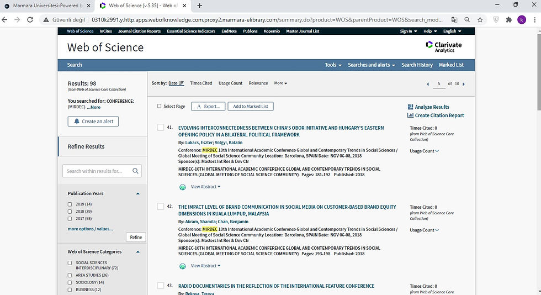This screenshot has width=541, height=295.
Task: Tick the 2017 (55) publication year
Action: (70, 219)
